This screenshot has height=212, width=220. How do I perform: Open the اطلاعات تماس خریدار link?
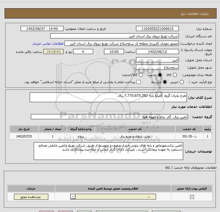coord(48,44)
